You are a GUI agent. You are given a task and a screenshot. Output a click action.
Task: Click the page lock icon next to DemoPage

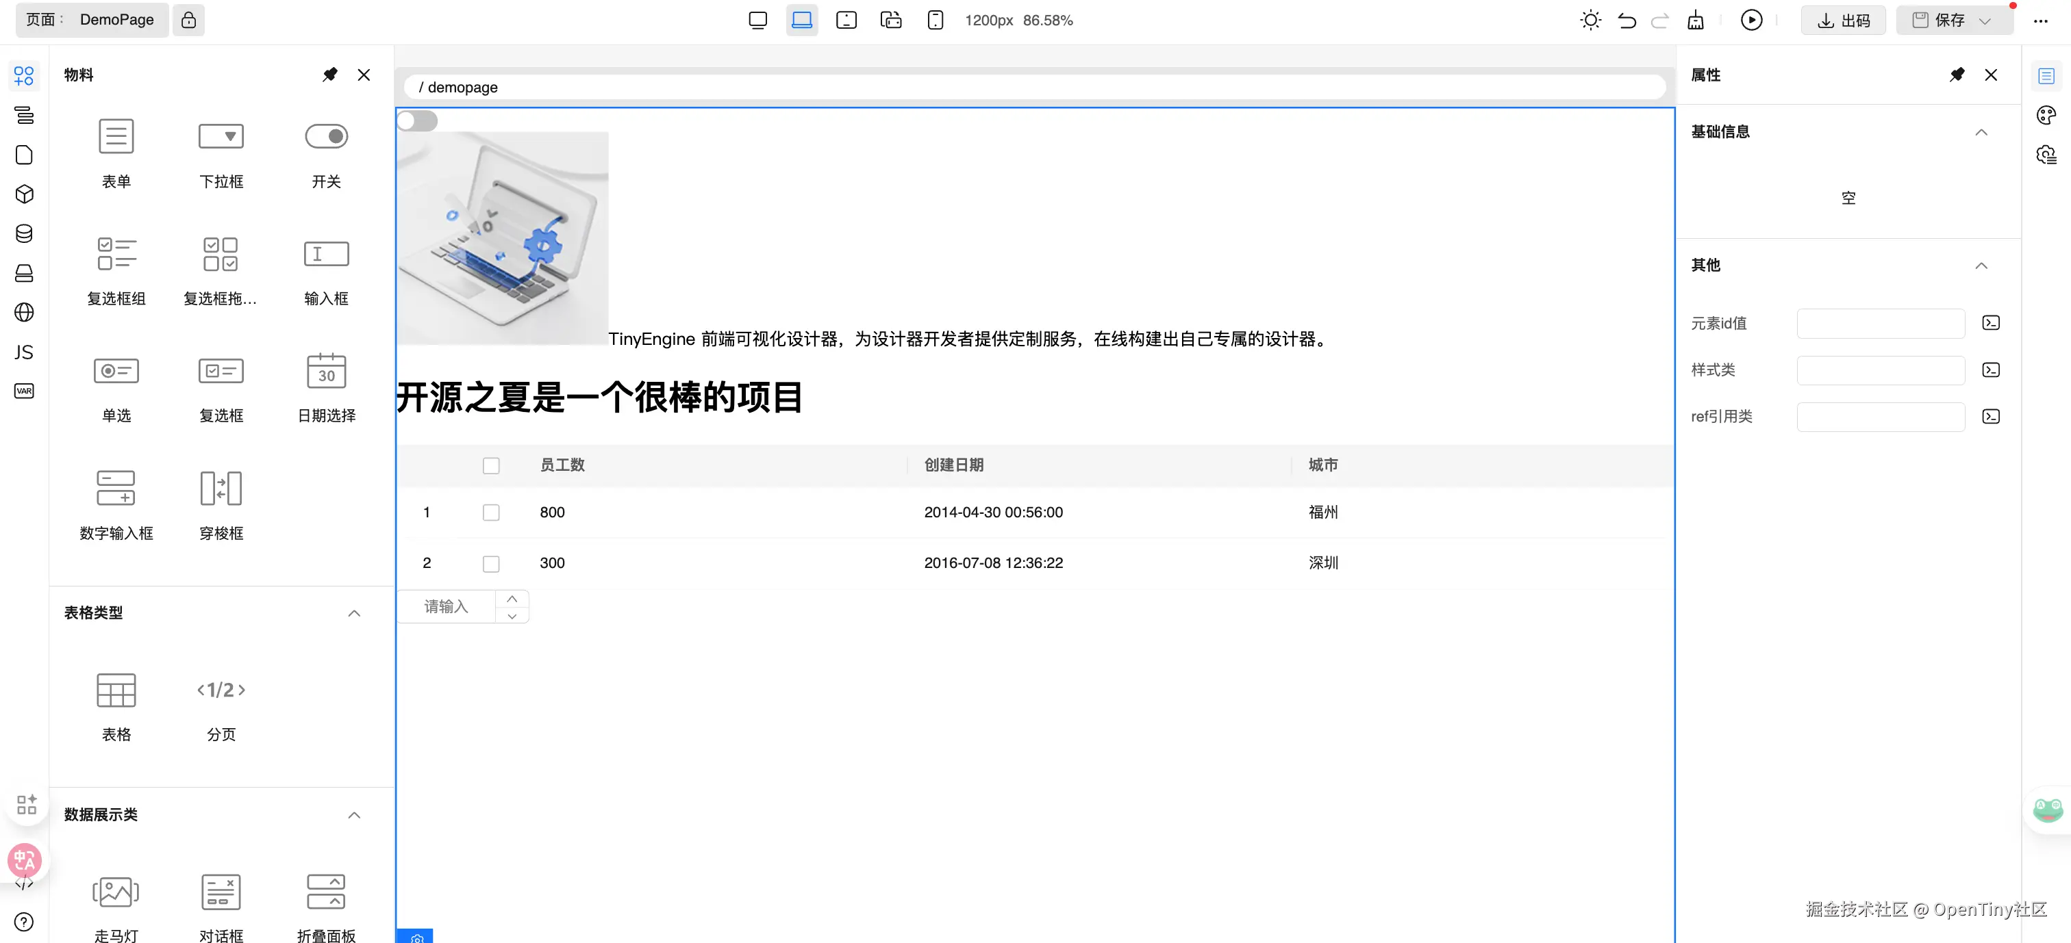coord(188,20)
